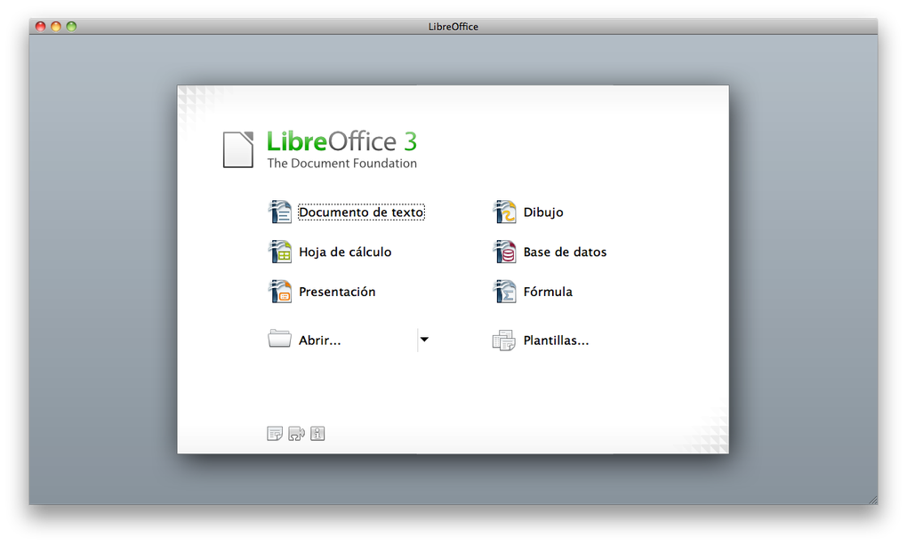Expand the recent documents dropdown arrow

424,340
